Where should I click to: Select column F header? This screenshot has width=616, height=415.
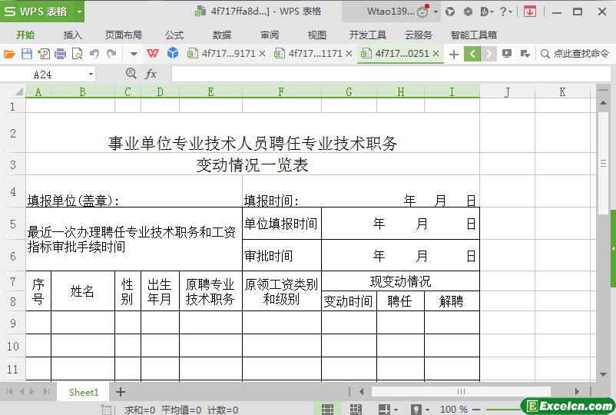[x=281, y=92]
